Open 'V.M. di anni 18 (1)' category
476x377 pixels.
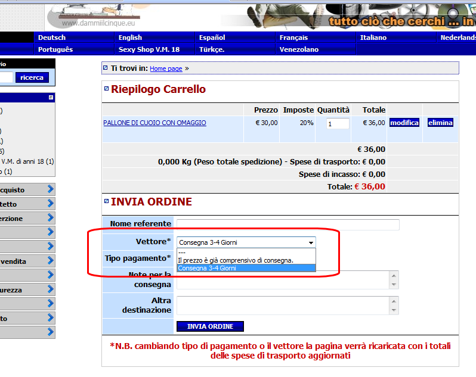27,161
